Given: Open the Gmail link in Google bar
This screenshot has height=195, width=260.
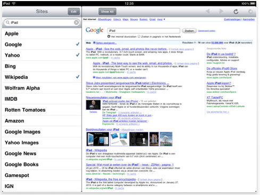Looking at the screenshot, I should pyautogui.click(x=153, y=19).
